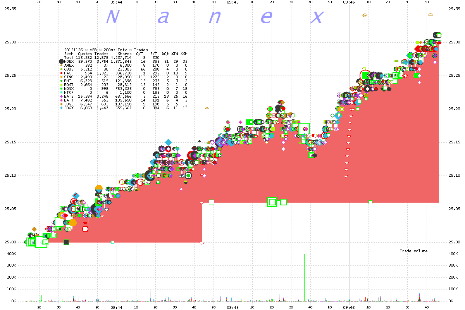The image size is (465, 310).
Task: Click the 'PACF' exchange label
Action: (x=69, y=73)
